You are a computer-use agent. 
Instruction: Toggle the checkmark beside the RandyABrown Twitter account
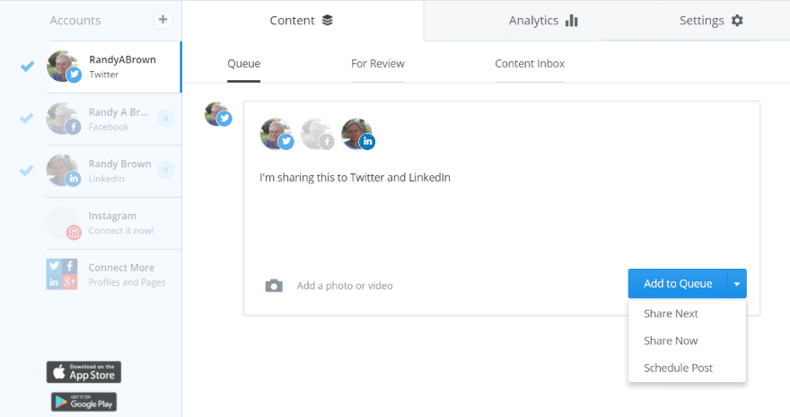click(x=27, y=66)
